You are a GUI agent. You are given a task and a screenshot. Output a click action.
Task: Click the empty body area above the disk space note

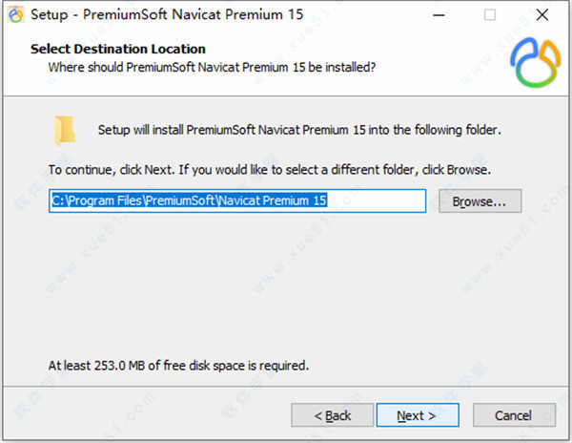click(286, 286)
